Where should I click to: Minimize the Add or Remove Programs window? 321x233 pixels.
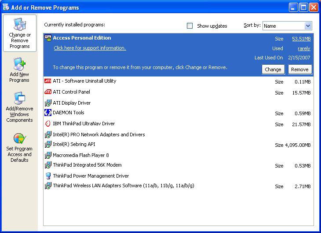pyautogui.click(x=293, y=7)
